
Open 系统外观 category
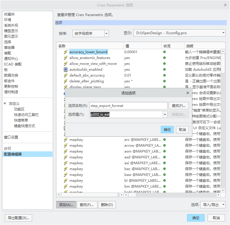[x=11, y=25]
